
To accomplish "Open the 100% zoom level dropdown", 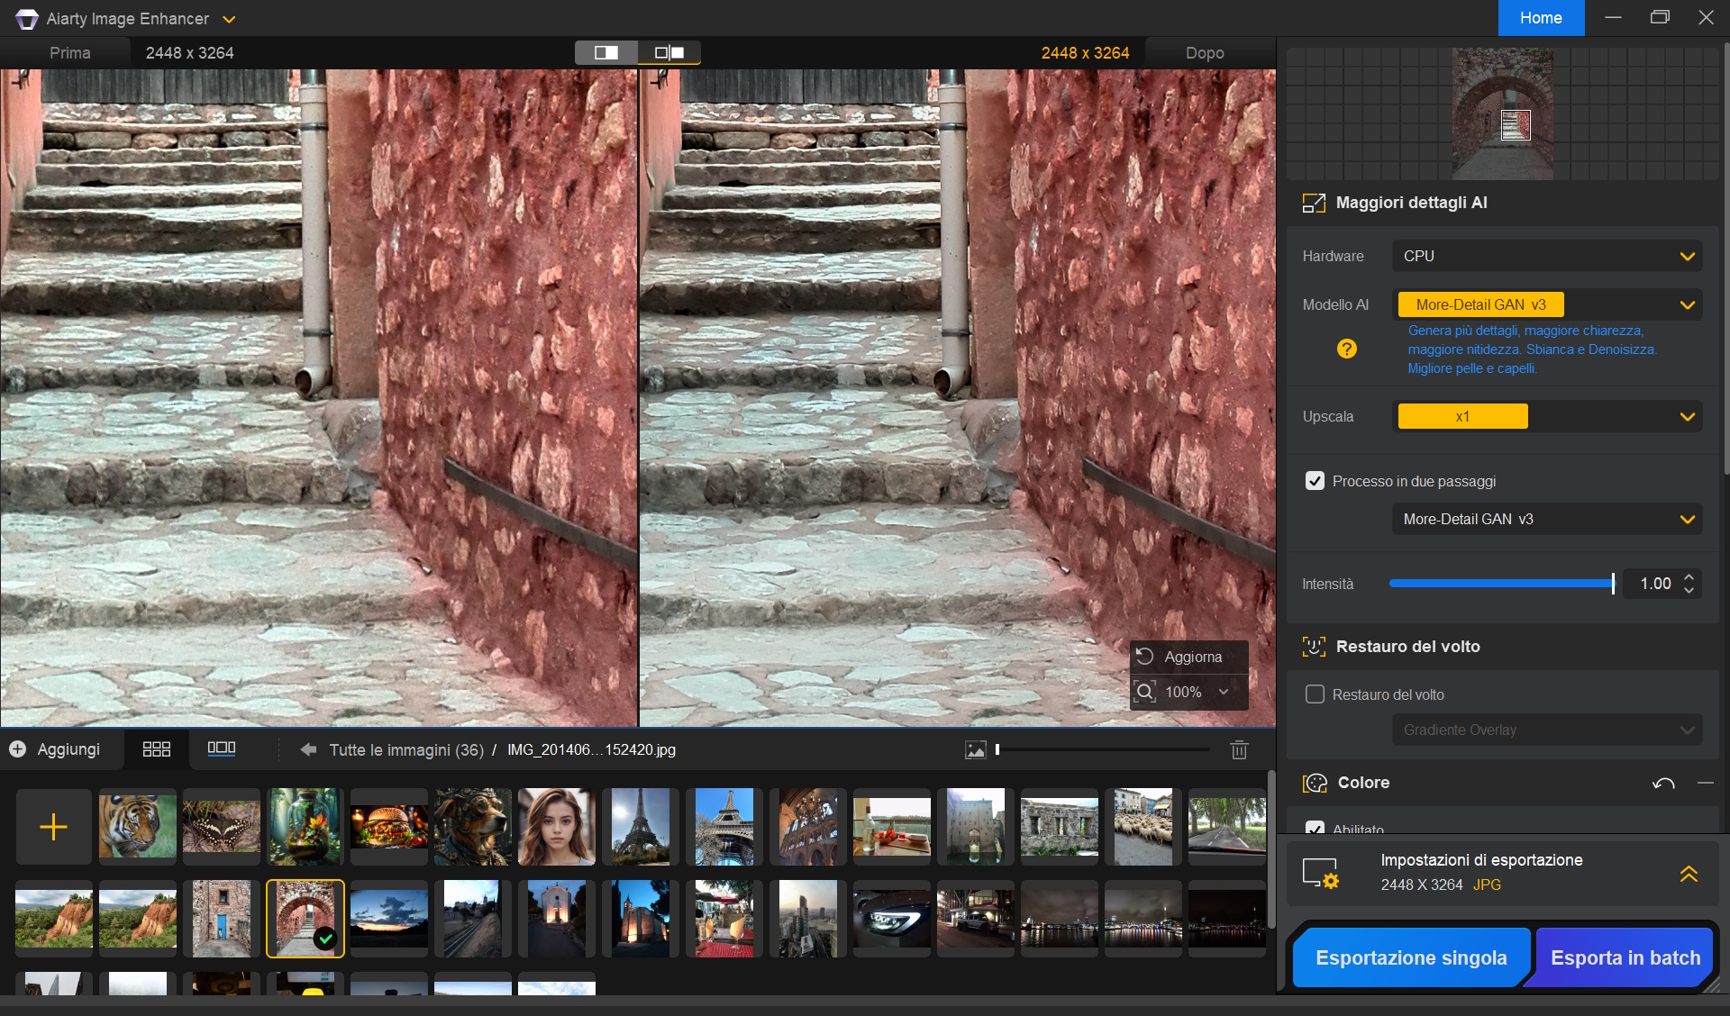I will (1223, 692).
